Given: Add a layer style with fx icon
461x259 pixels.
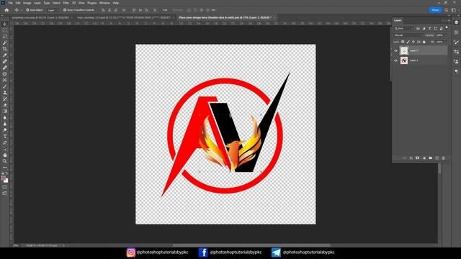Looking at the screenshot, I should [411, 158].
